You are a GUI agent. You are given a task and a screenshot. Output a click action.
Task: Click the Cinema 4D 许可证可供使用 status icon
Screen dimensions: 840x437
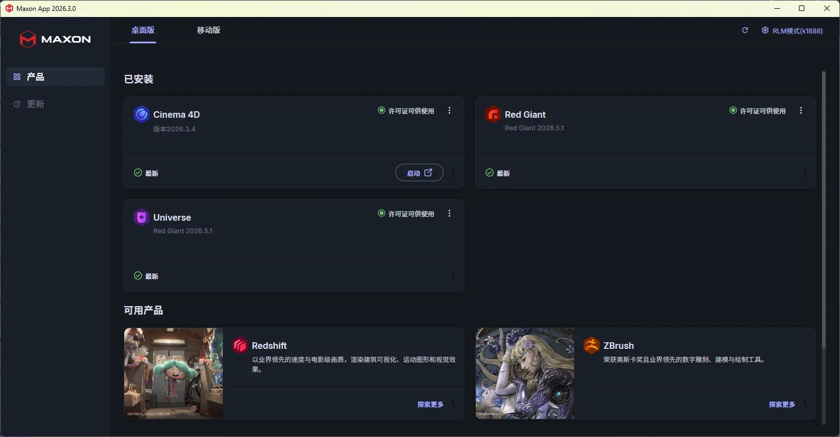[x=382, y=111]
